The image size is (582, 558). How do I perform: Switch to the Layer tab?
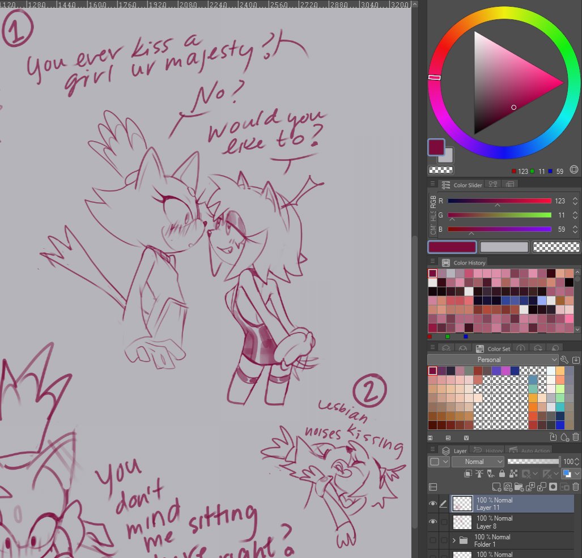(454, 451)
